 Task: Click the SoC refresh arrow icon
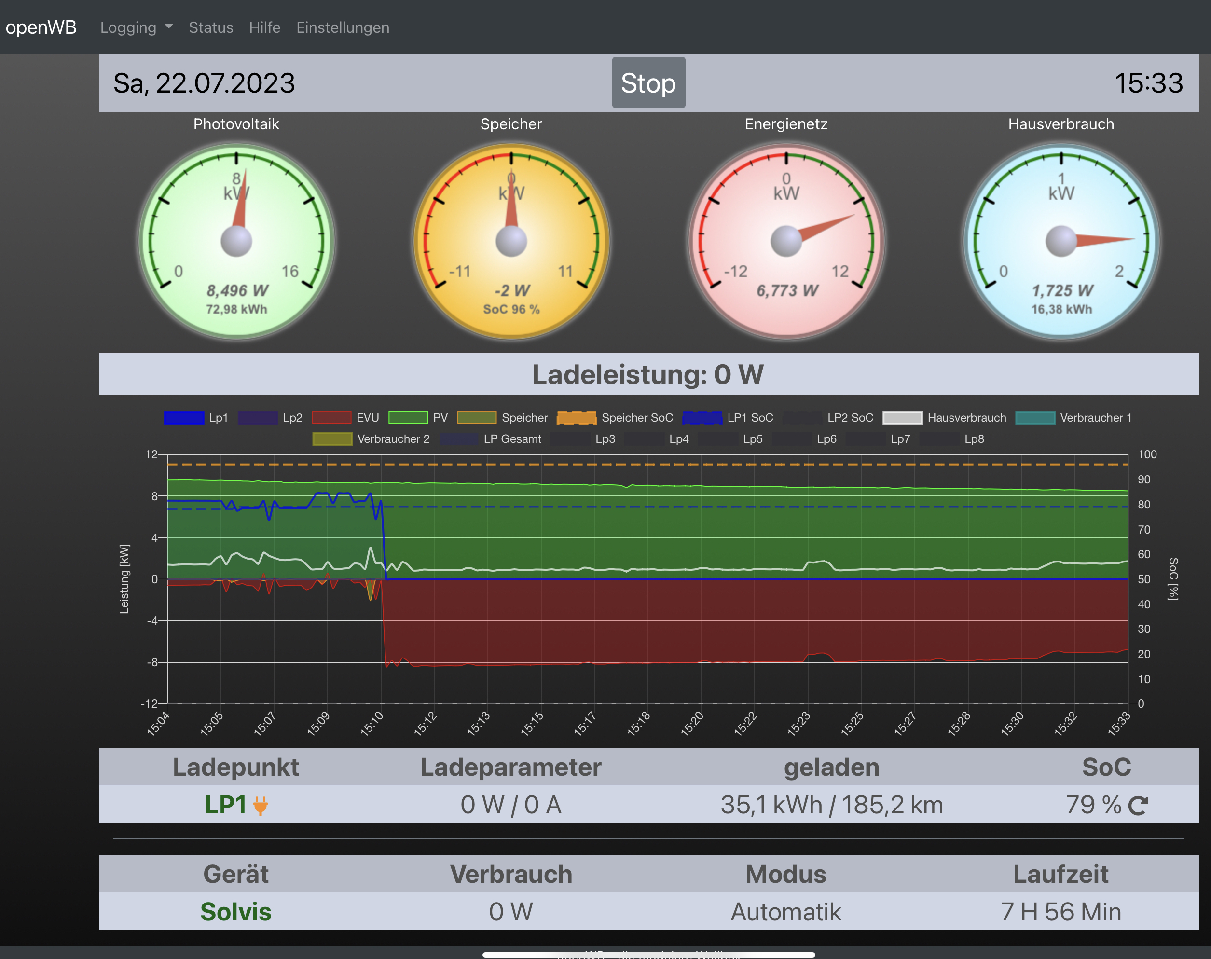[x=1138, y=806]
